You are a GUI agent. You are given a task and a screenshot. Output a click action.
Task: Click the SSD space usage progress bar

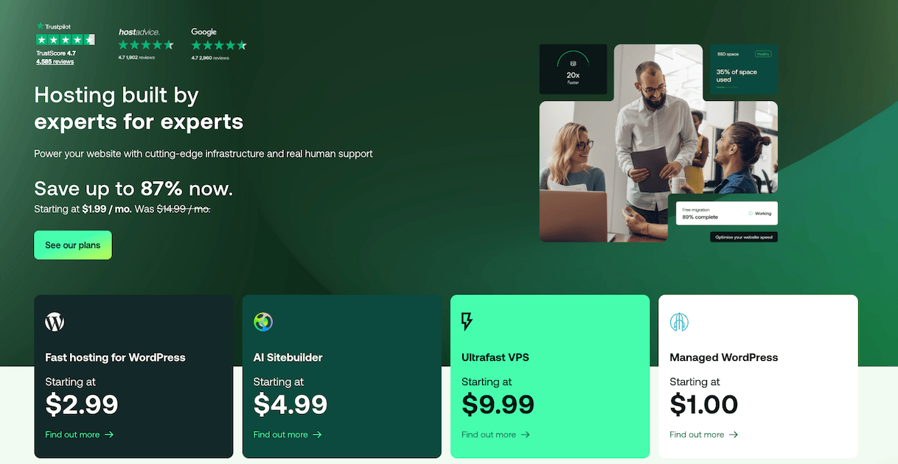(727, 88)
